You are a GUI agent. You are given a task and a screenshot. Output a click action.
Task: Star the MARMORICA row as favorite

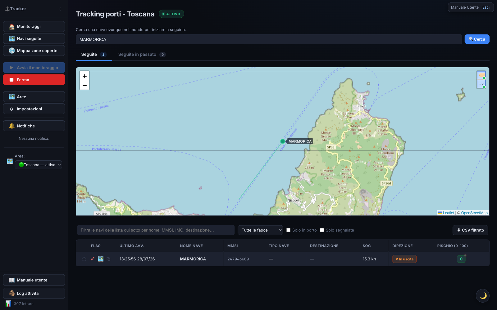[x=84, y=259]
